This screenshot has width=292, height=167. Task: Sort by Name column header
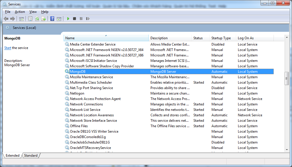(x=106, y=38)
